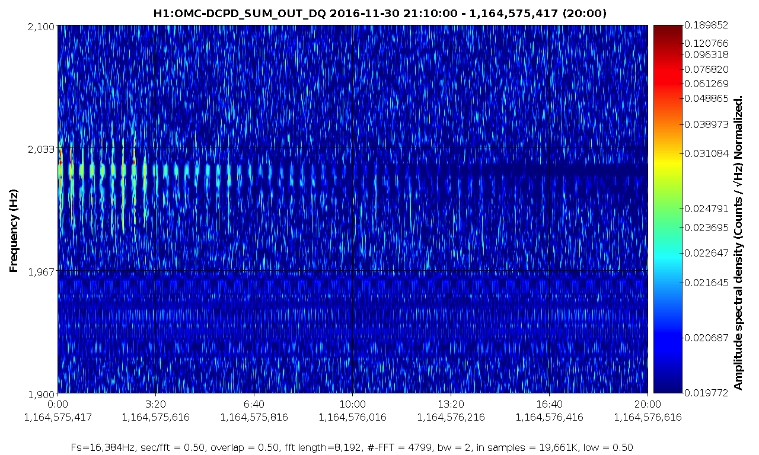This screenshot has width=759, height=455.
Task: Click colorbar value 0.019772
Action: pos(706,392)
